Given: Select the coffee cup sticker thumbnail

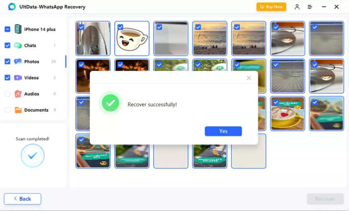Looking at the screenshot, I should click(x=132, y=39).
